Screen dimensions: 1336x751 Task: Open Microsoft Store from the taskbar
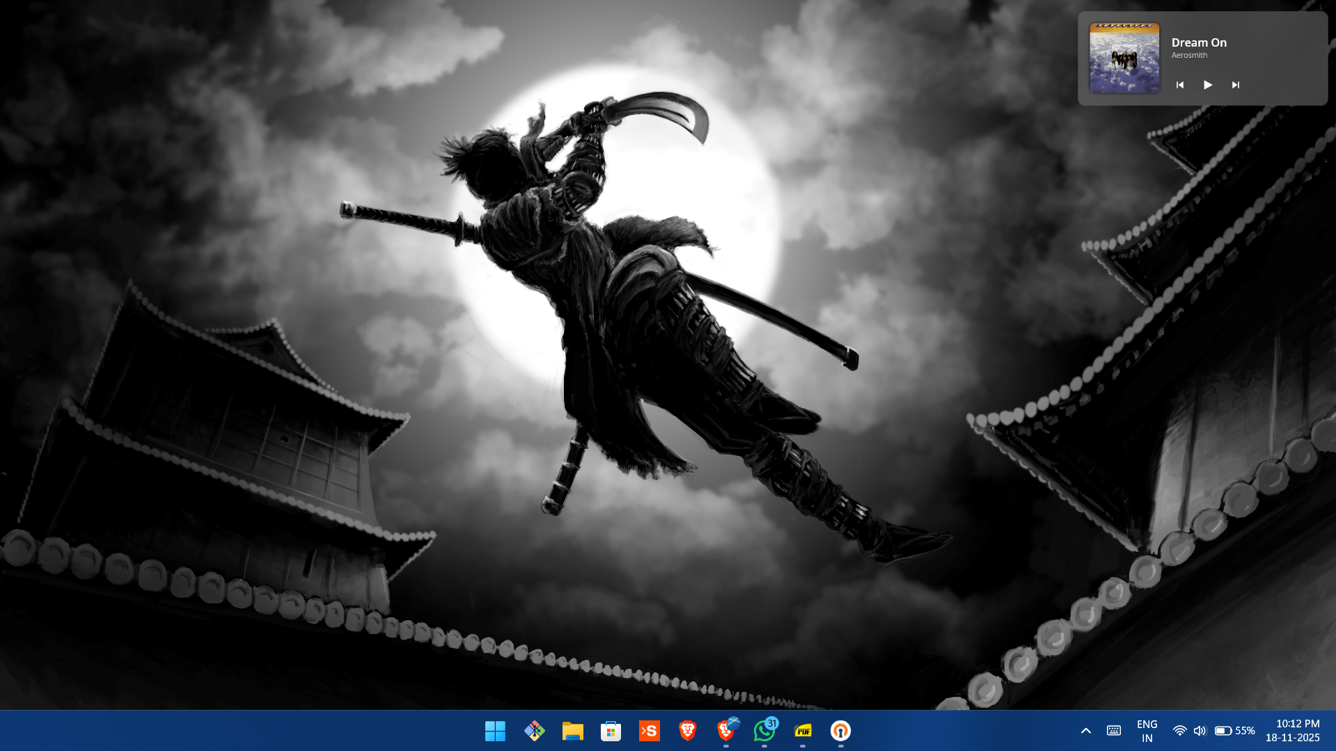click(611, 731)
